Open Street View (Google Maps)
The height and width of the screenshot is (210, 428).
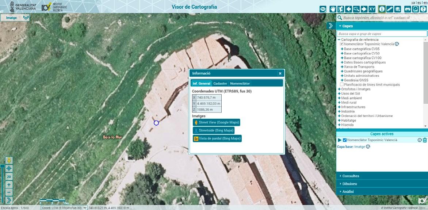tap(216, 122)
